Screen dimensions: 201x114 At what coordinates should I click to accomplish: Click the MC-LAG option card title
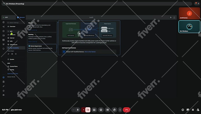pyautogui.click(x=31, y=23)
